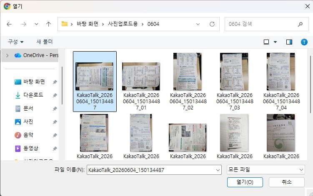Select the 동영상 sidebar folder

click(31, 148)
